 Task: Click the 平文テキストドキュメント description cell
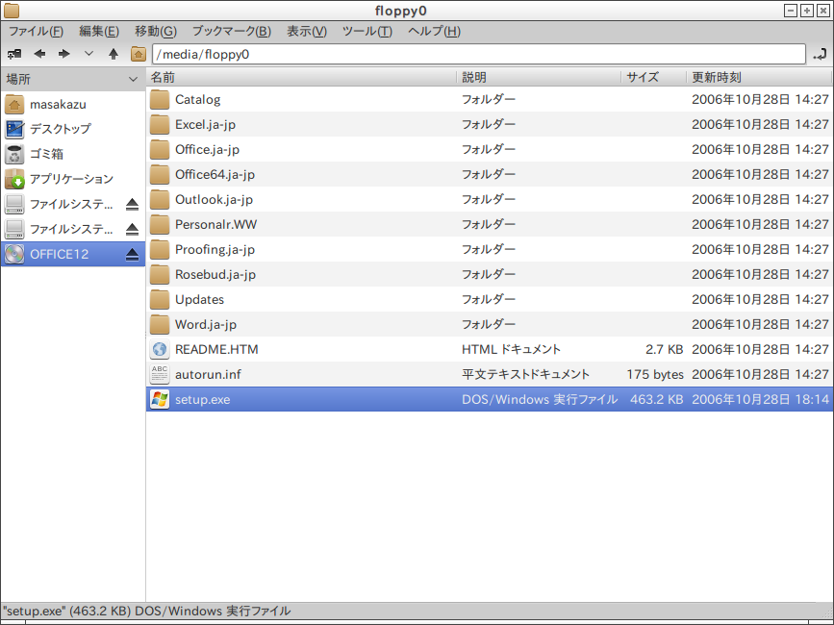(525, 374)
